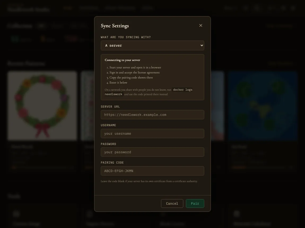
Task: Click the Pairing Code field
Action: [x=152, y=171]
